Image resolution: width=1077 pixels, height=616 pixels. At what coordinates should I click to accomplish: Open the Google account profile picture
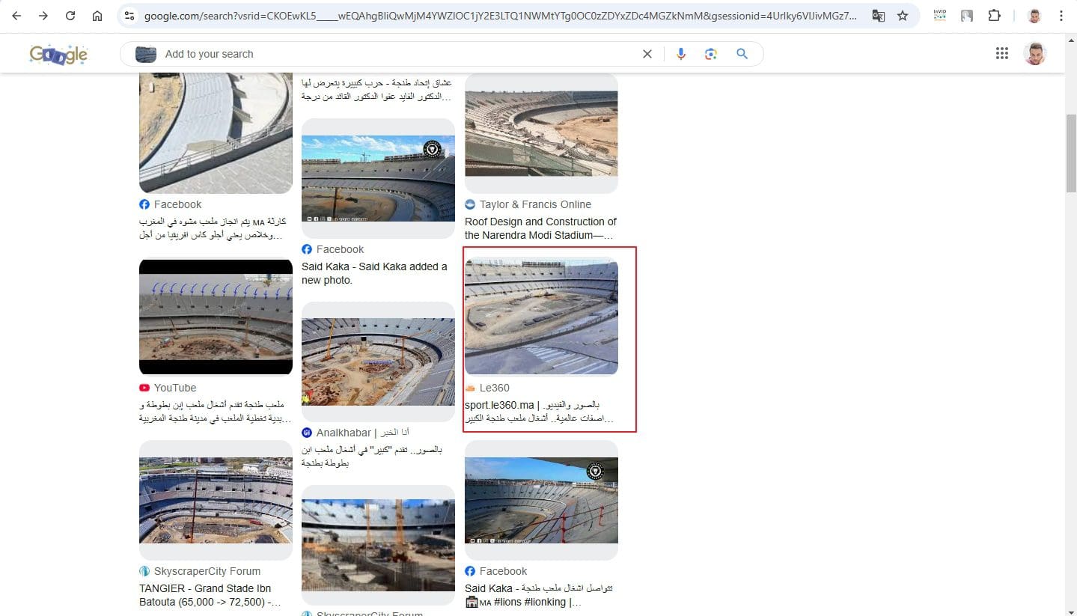pyautogui.click(x=1034, y=53)
